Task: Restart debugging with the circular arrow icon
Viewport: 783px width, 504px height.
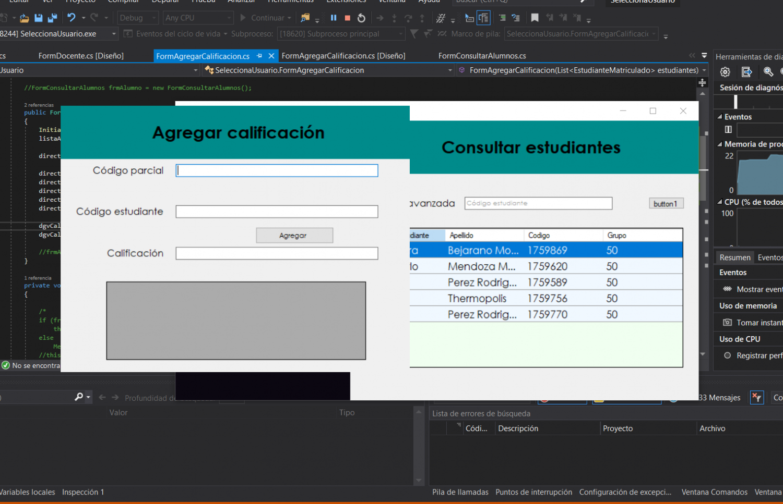Action: coord(361,18)
